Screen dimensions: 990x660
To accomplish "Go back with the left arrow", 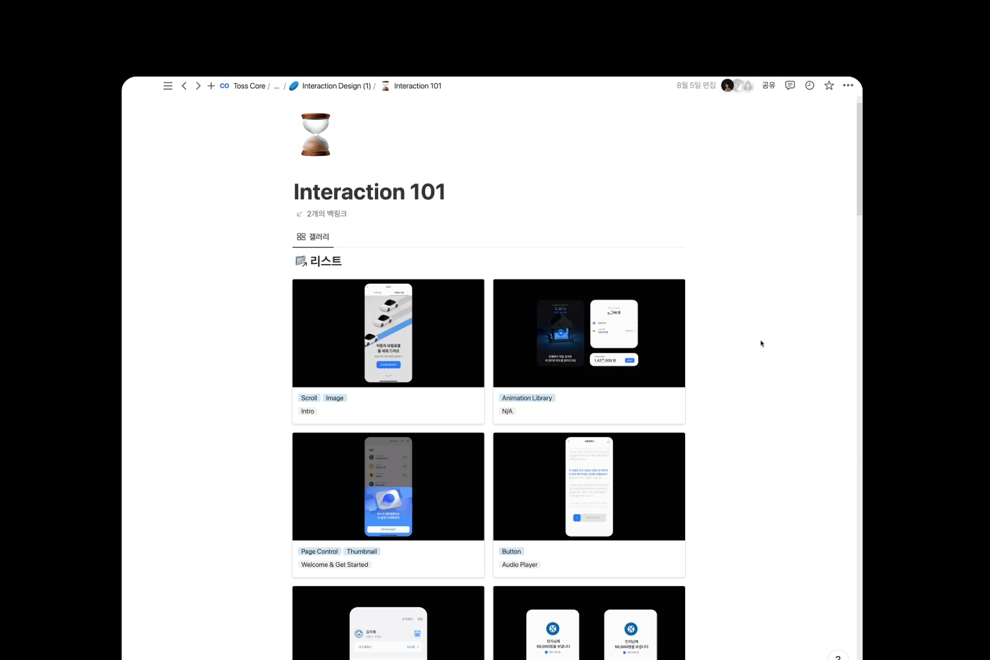I will point(184,86).
